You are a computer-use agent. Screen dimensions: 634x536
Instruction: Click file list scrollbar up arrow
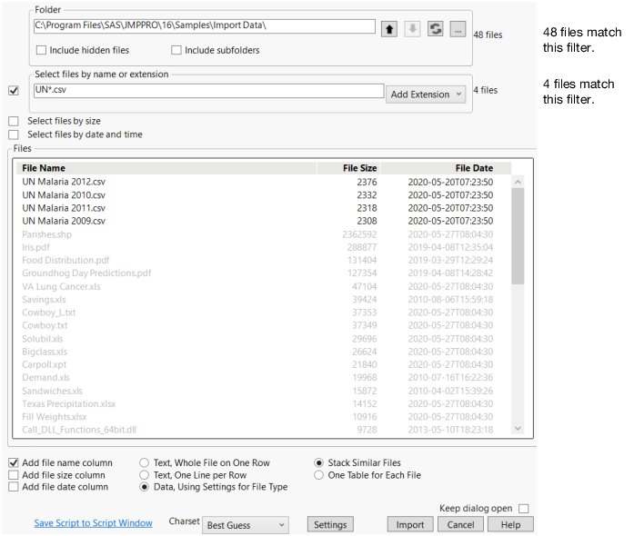click(x=518, y=183)
